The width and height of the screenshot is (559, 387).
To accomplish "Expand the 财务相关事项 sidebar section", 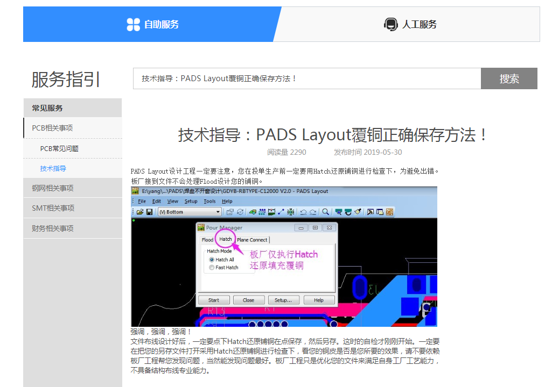I will pyautogui.click(x=53, y=228).
